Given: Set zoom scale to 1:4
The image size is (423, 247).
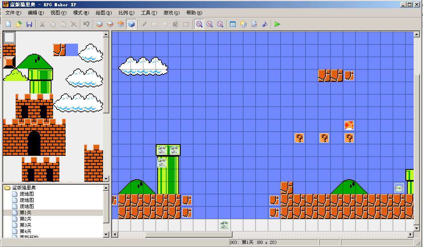Looking at the screenshot, I should [x=220, y=24].
